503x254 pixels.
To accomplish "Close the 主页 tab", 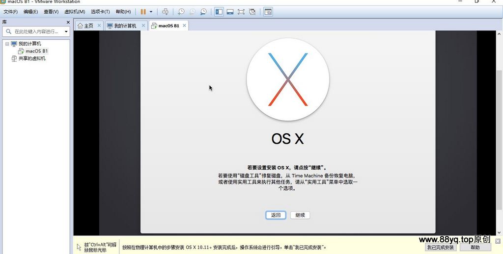I will click(99, 25).
